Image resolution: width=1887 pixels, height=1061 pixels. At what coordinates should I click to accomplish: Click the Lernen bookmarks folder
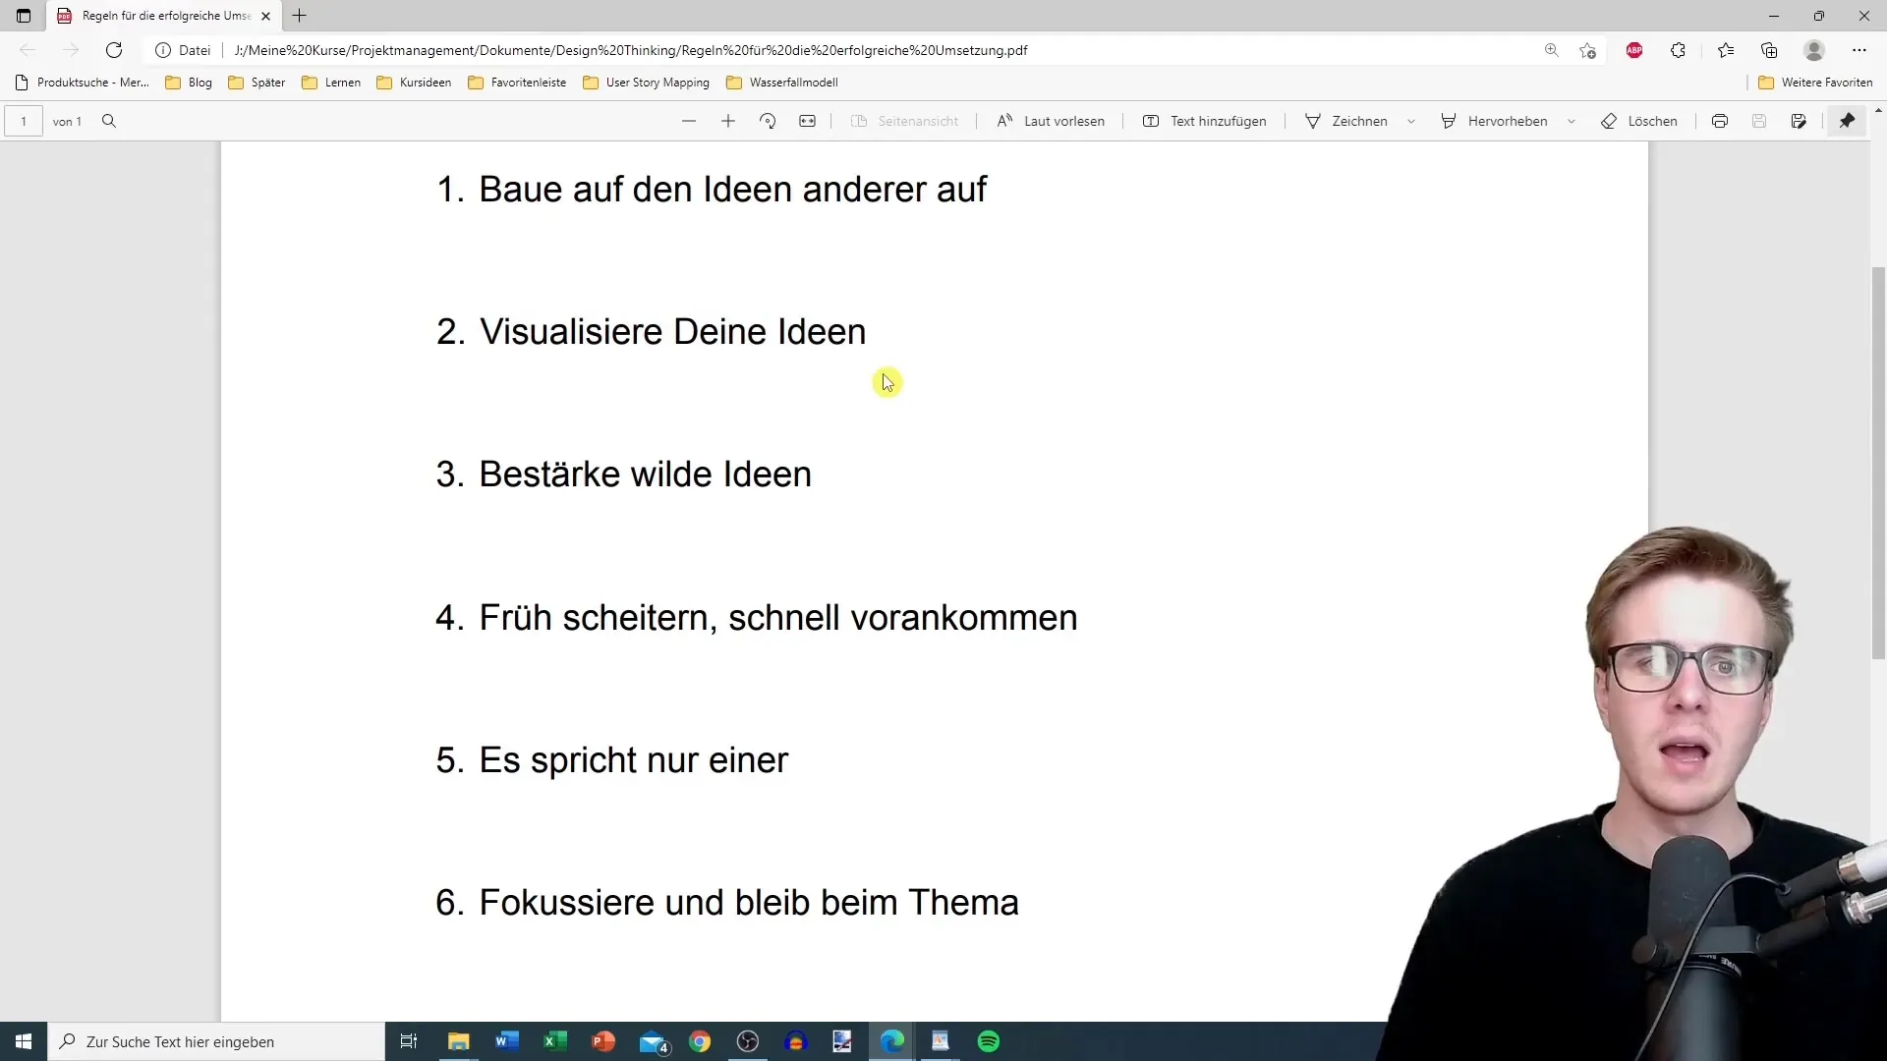pos(342,82)
